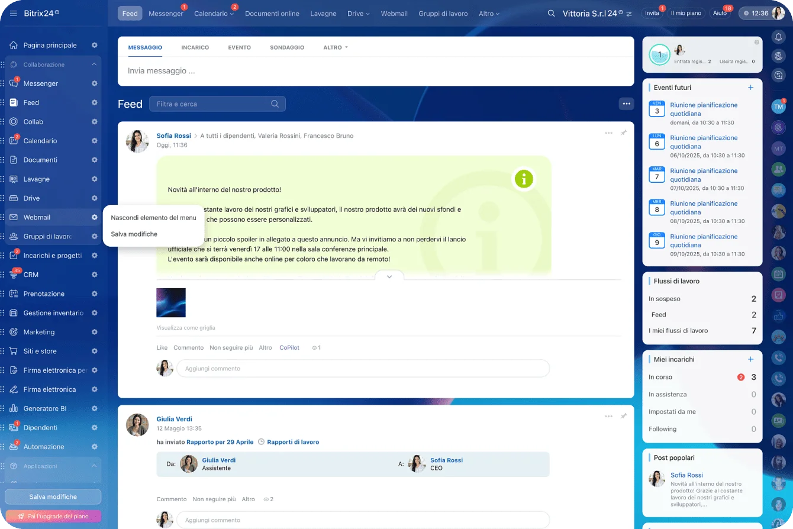Screen dimensions: 793x529
Task: Click Salva modifiche button at sidebar bottom
Action: (53, 496)
